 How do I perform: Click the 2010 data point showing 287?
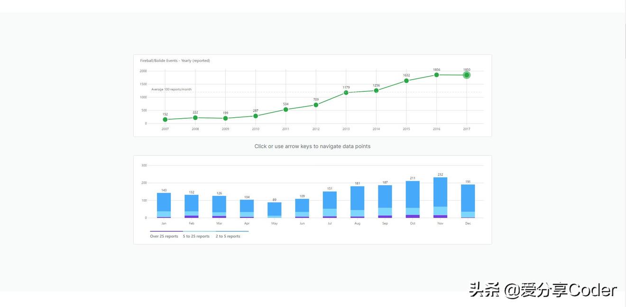(x=255, y=115)
